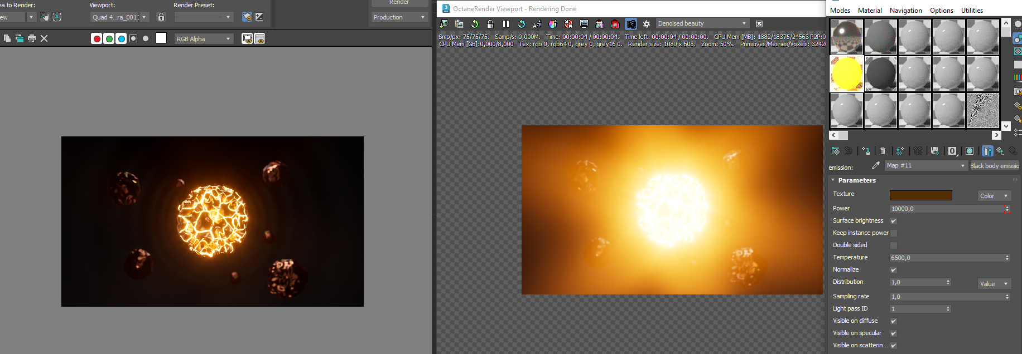Click the red camera bag icon
The image size is (1022, 354).
click(x=615, y=24)
